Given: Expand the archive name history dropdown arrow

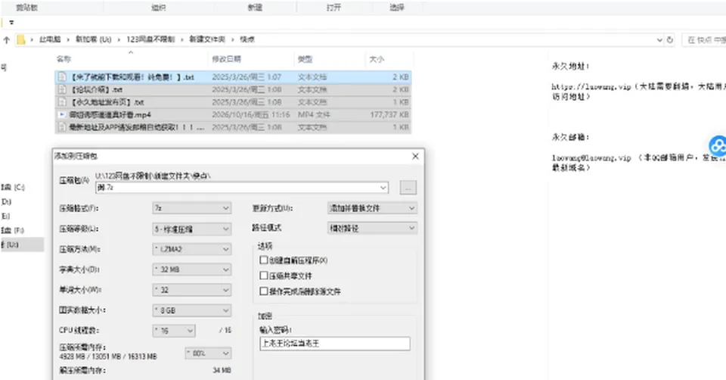Looking at the screenshot, I should pos(383,188).
